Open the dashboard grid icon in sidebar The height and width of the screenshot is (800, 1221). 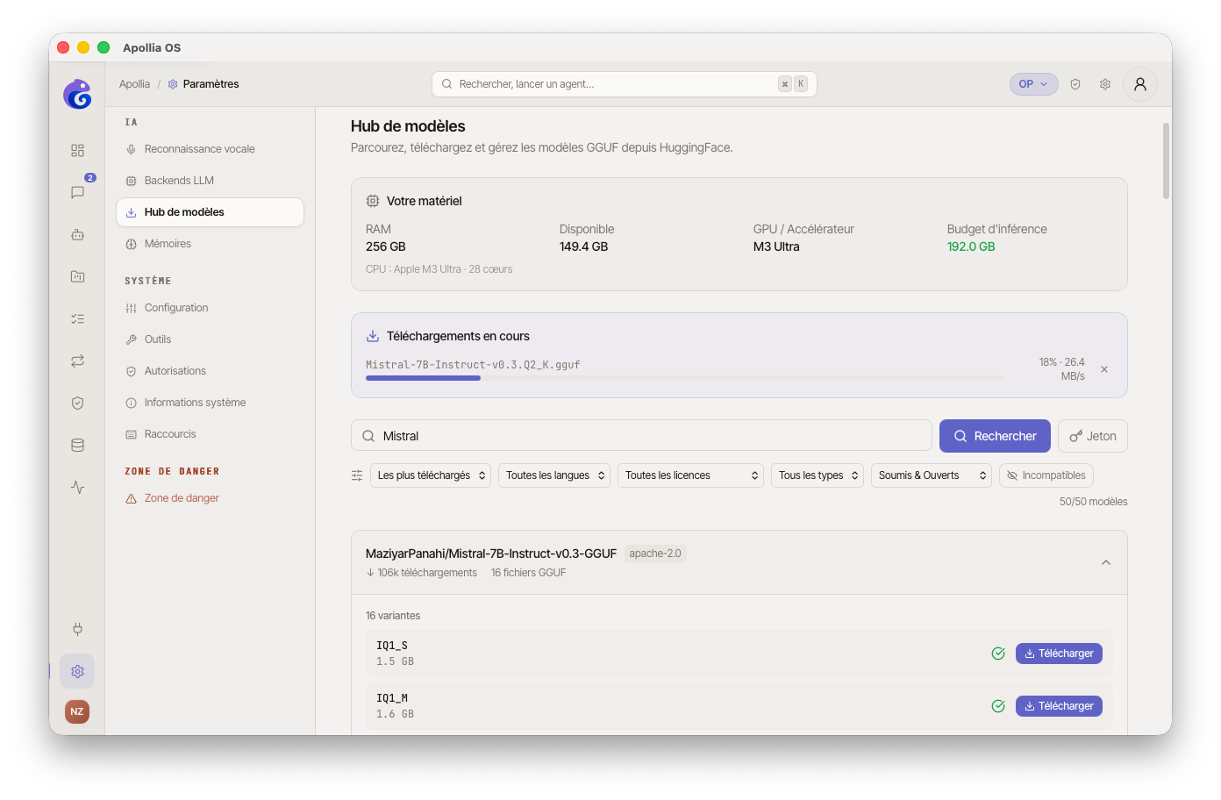point(77,150)
